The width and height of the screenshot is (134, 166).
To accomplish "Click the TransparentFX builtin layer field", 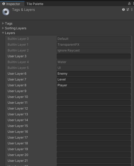I will (94, 45).
